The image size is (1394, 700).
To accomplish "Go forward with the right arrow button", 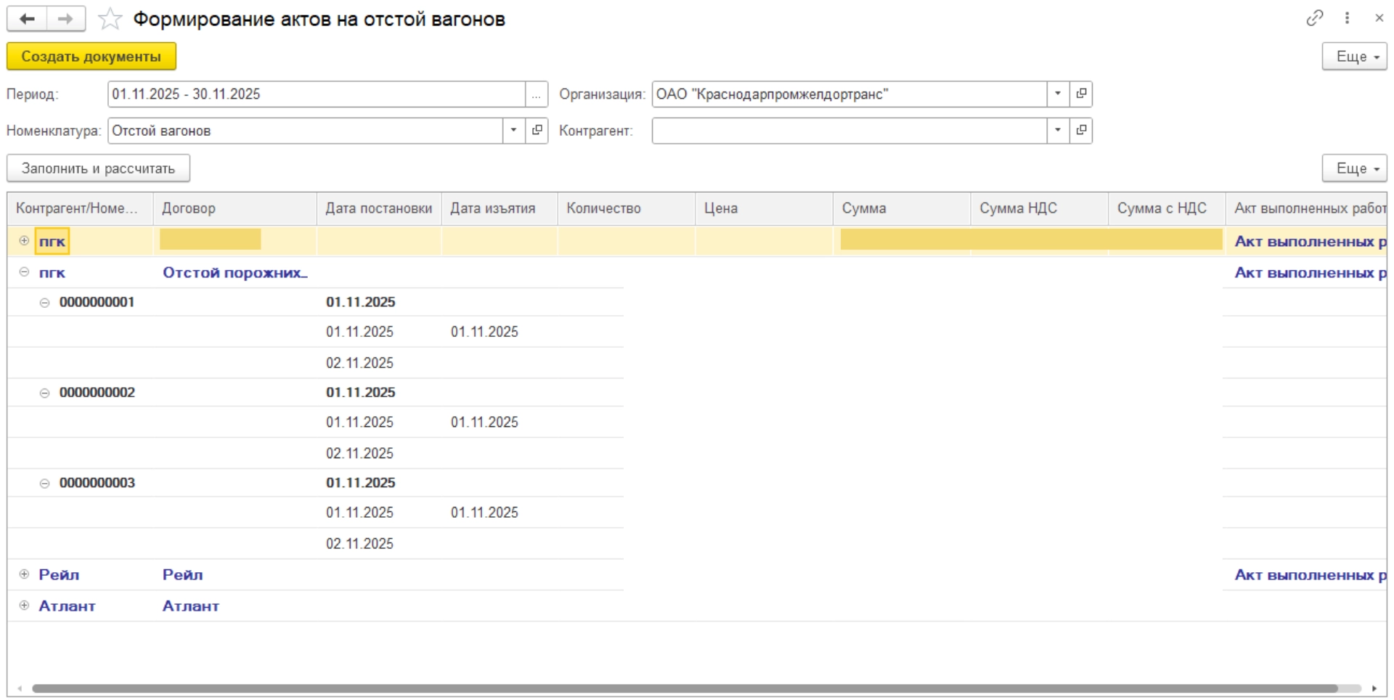I will click(65, 19).
